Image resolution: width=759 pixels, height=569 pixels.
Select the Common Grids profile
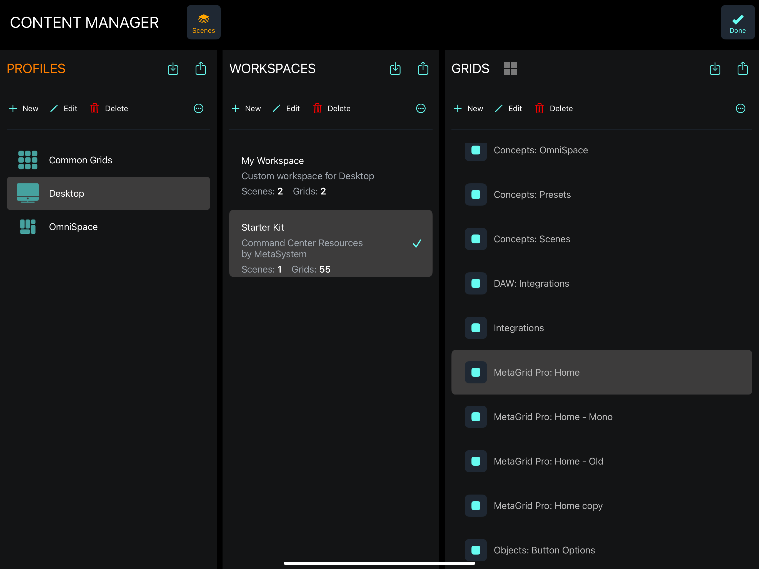[80, 160]
